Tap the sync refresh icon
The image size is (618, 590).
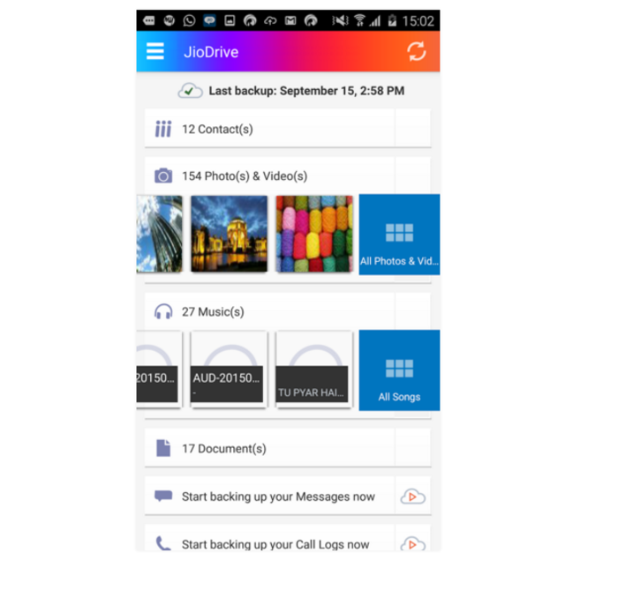[416, 51]
